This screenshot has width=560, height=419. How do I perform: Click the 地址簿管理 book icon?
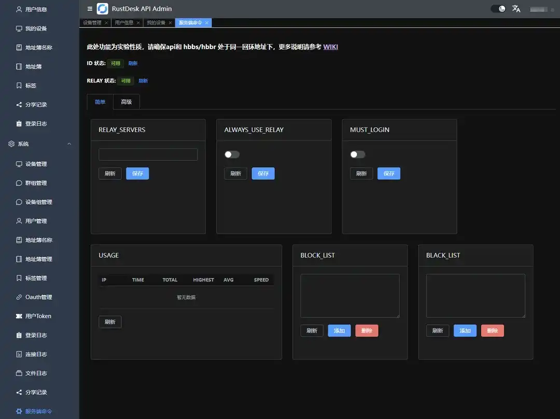pyautogui.click(x=19, y=259)
